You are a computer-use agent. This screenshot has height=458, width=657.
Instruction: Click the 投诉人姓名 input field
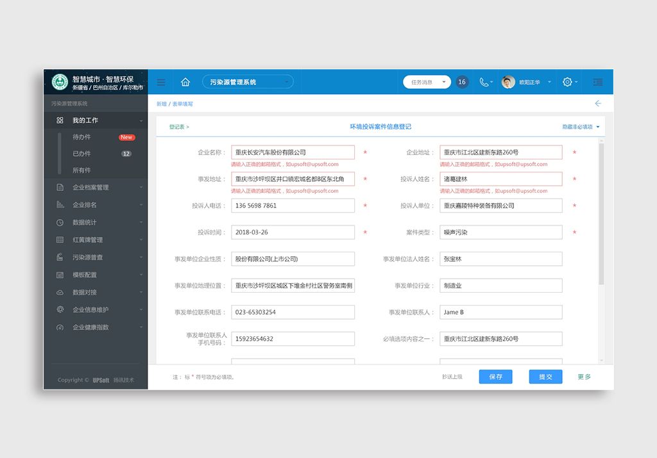[x=500, y=179]
